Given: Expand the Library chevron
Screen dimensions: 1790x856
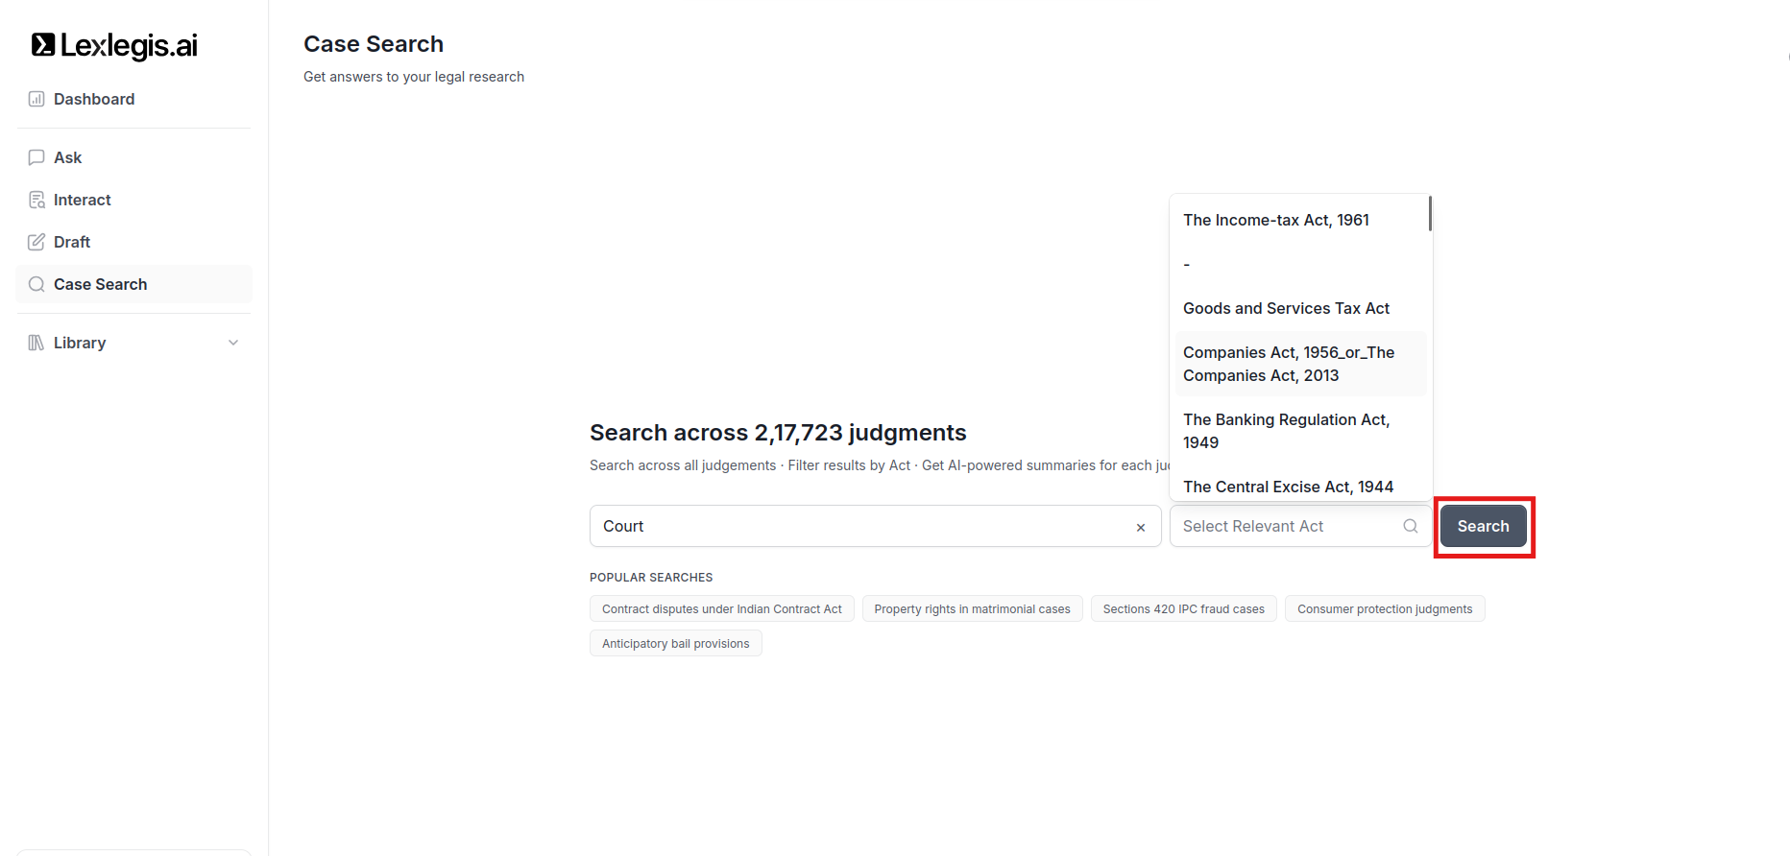Looking at the screenshot, I should pyautogui.click(x=233, y=343).
